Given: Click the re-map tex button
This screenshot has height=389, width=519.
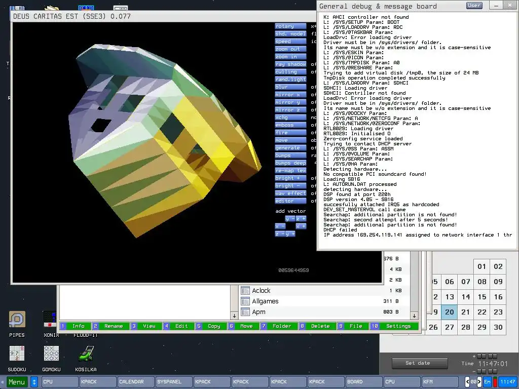Looking at the screenshot, I should [290, 171].
